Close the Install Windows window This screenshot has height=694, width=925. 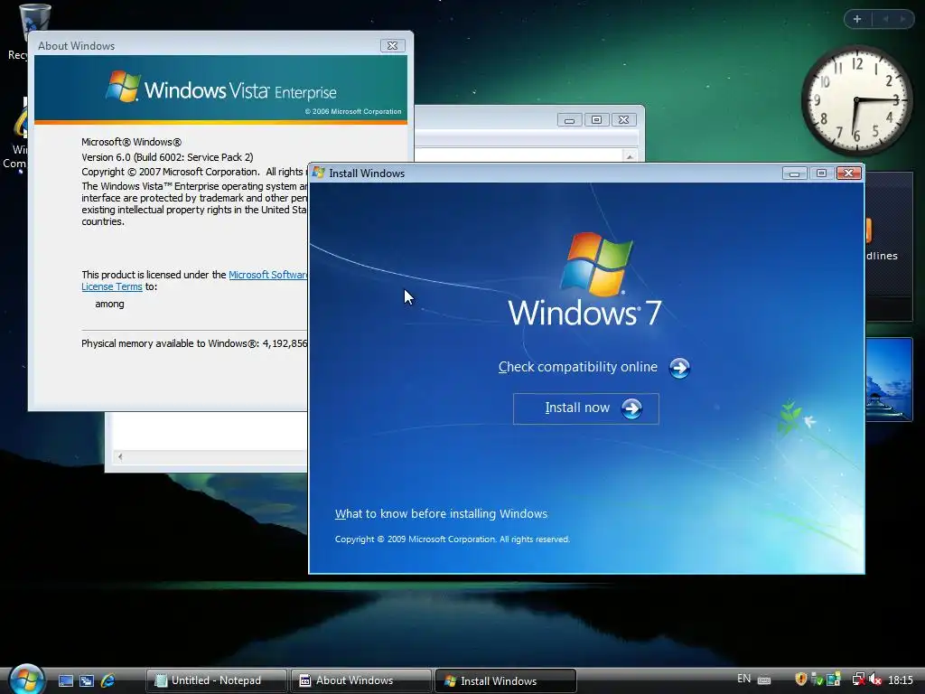pyautogui.click(x=849, y=173)
